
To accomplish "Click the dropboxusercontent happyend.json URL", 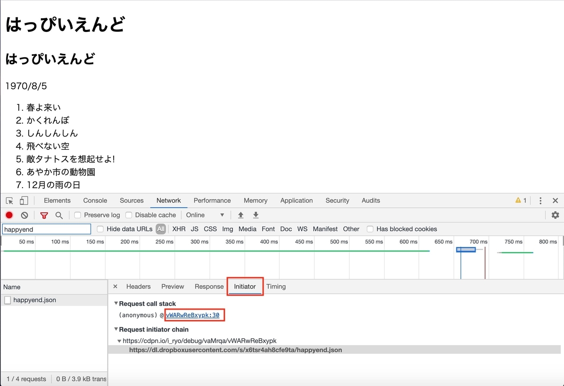I will [235, 350].
